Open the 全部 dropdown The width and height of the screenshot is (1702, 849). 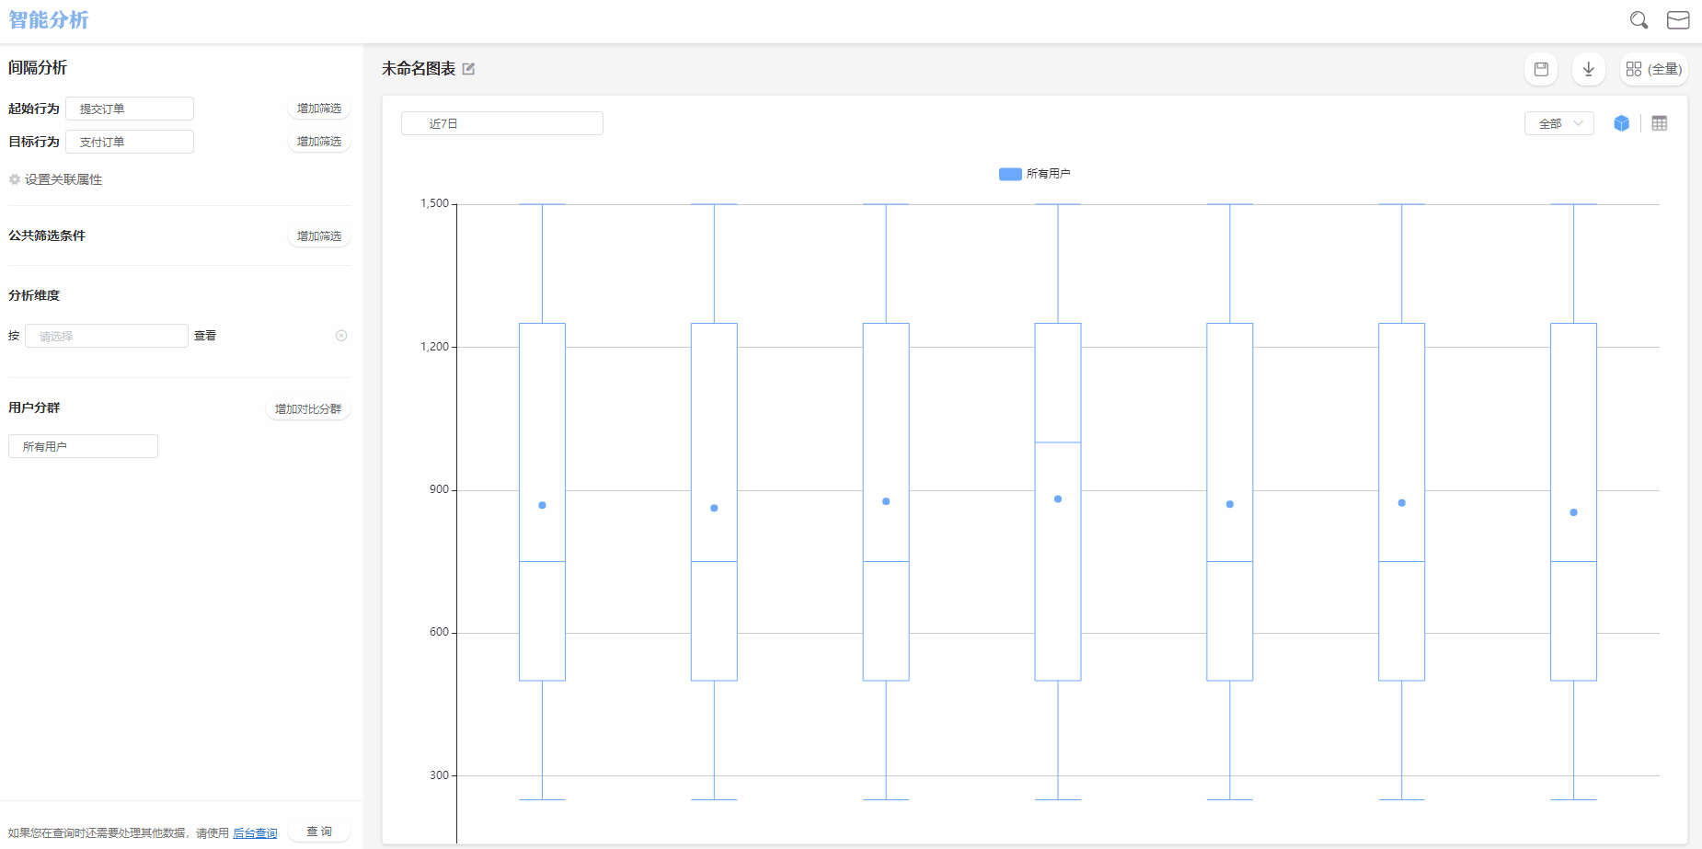[x=1559, y=123]
